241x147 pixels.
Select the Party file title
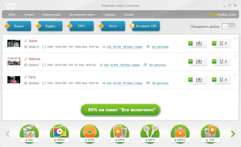click(32, 77)
